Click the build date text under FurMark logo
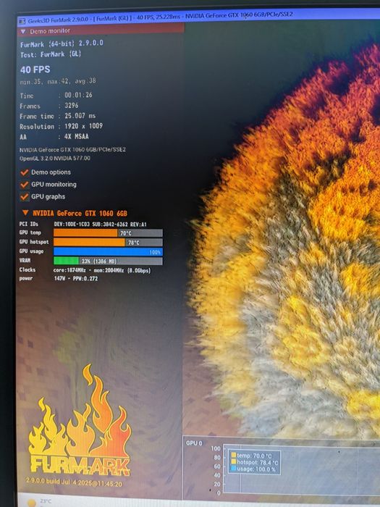 click(x=75, y=482)
